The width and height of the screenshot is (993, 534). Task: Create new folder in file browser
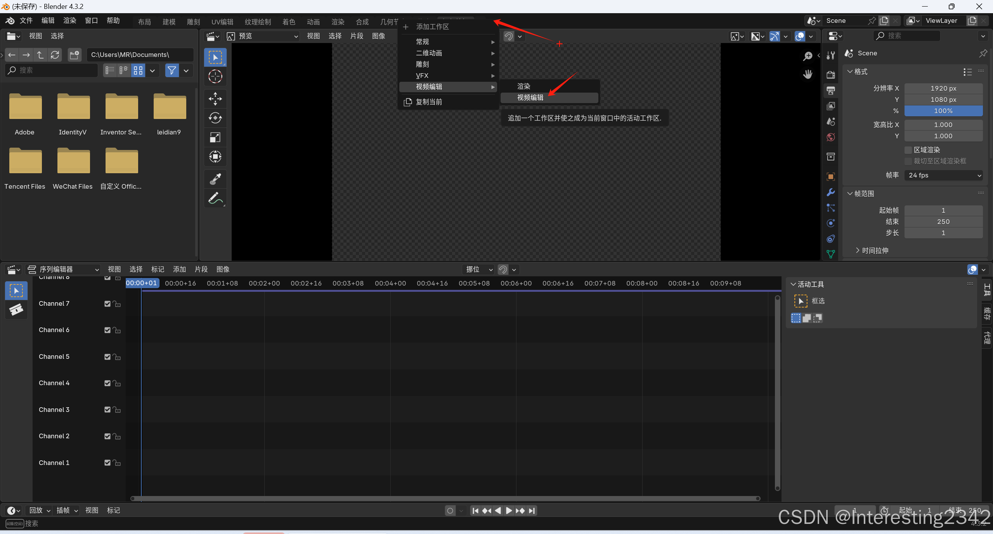(74, 55)
